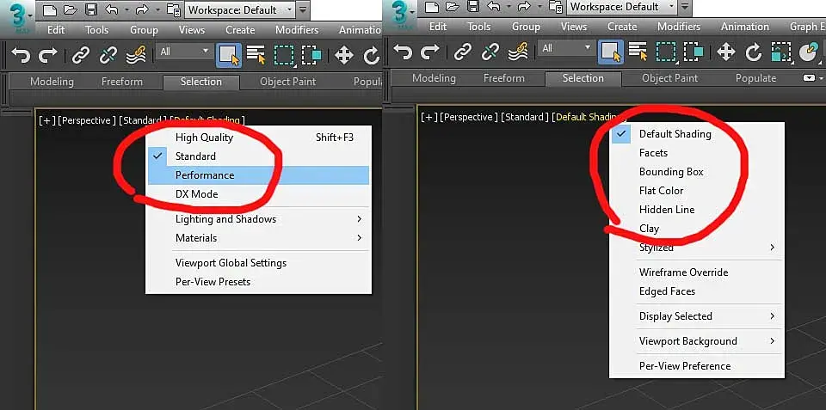The height and width of the screenshot is (410, 826).
Task: Open Workspace Default dropdown in left screenshot
Action: click(x=240, y=9)
